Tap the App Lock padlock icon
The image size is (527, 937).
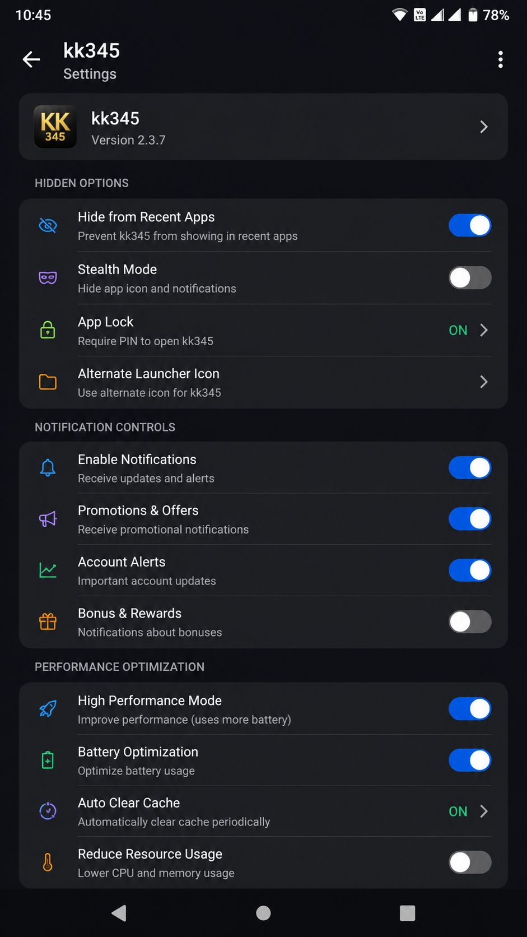[x=48, y=330]
